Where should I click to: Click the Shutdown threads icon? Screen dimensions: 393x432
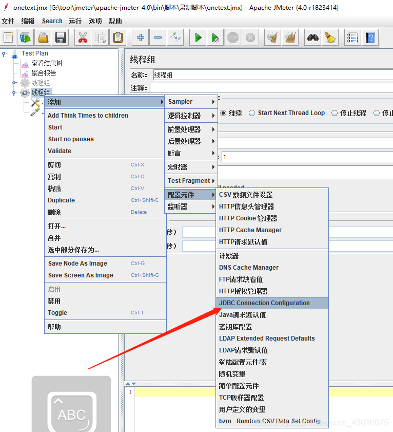[x=250, y=37]
